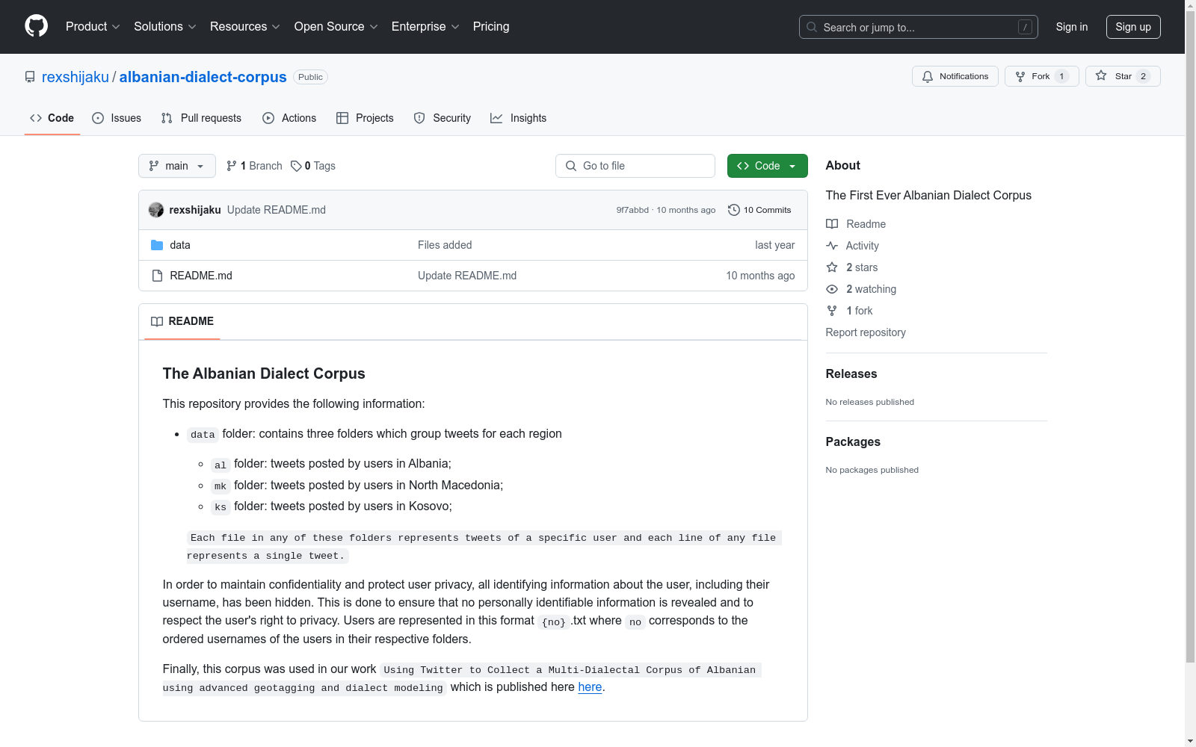The image size is (1196, 747).
Task: Open the Releases heading link
Action: (851, 373)
